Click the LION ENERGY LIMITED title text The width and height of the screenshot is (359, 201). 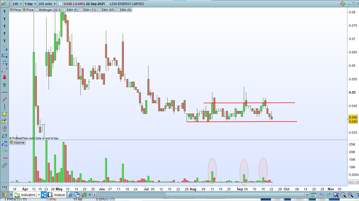click(x=127, y=4)
